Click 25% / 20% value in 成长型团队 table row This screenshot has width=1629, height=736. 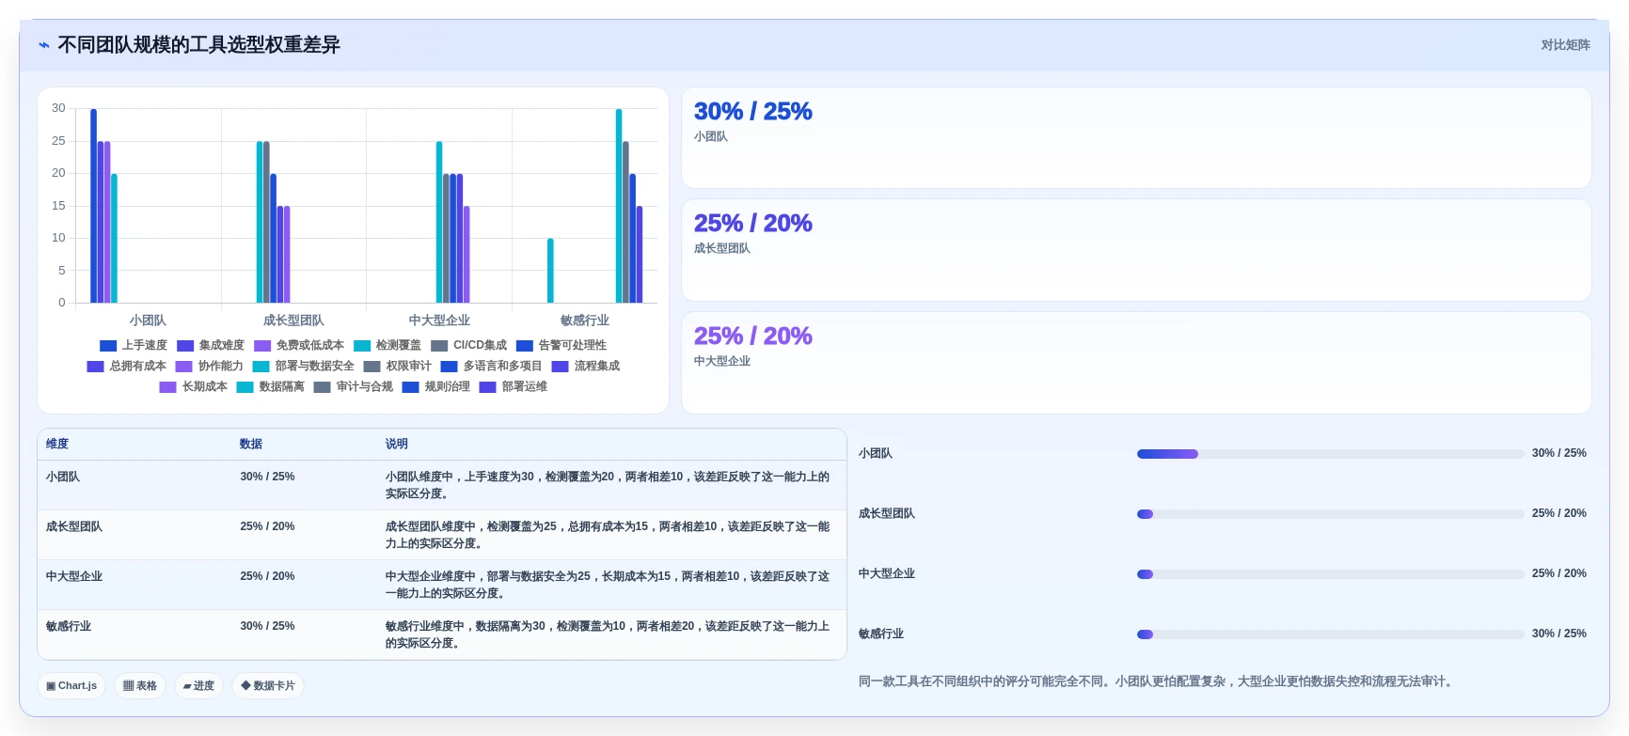point(267,527)
